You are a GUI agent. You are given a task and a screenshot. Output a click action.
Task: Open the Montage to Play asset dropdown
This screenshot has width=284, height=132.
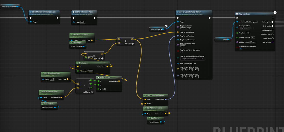244,28
